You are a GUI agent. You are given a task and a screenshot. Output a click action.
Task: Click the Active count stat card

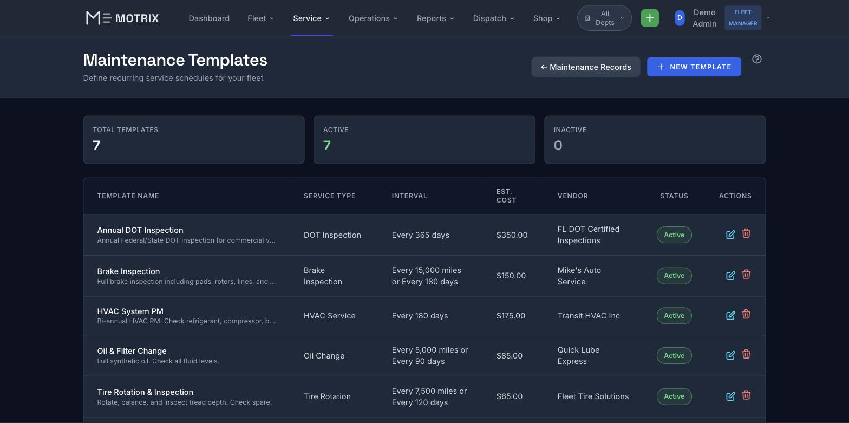(x=424, y=140)
